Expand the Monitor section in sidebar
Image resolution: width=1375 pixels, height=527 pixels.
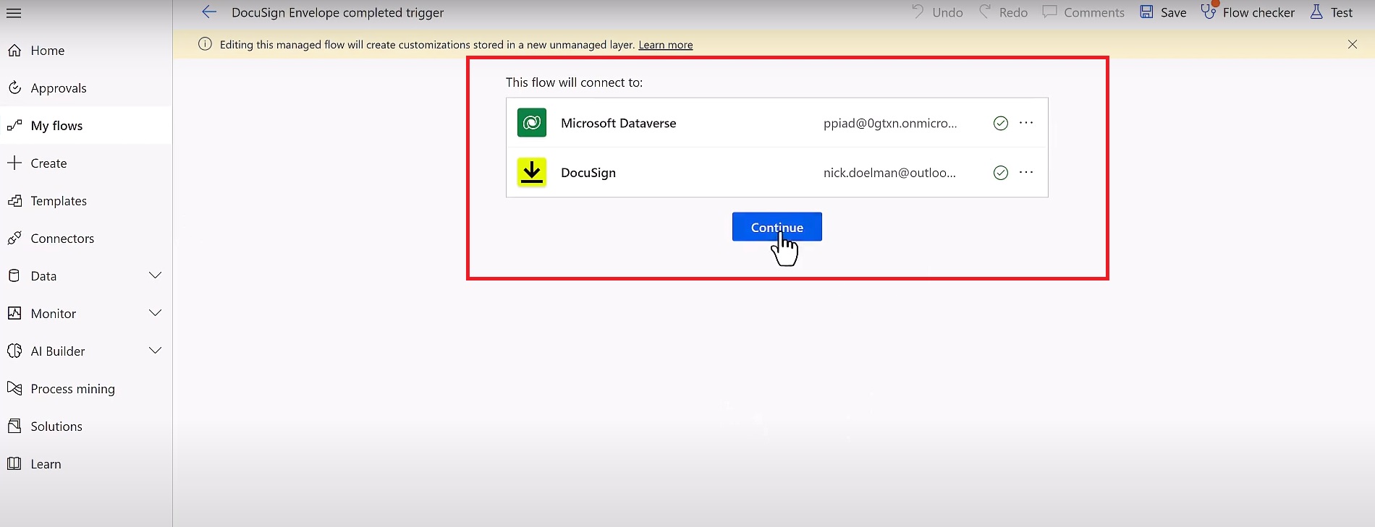155,313
